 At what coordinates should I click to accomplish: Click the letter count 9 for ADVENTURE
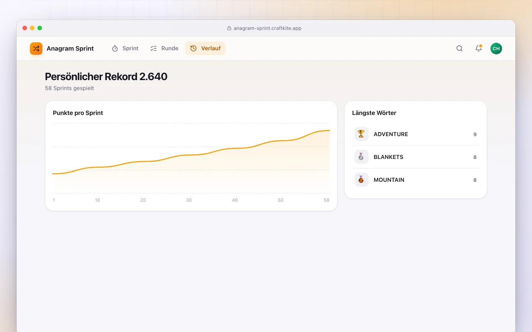point(475,134)
